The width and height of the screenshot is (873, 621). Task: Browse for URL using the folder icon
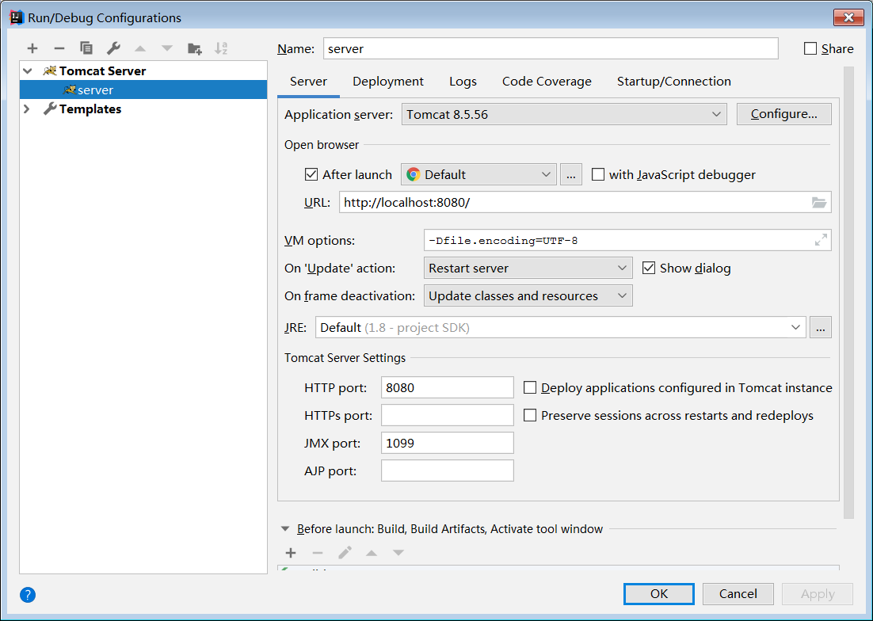pyautogui.click(x=819, y=203)
